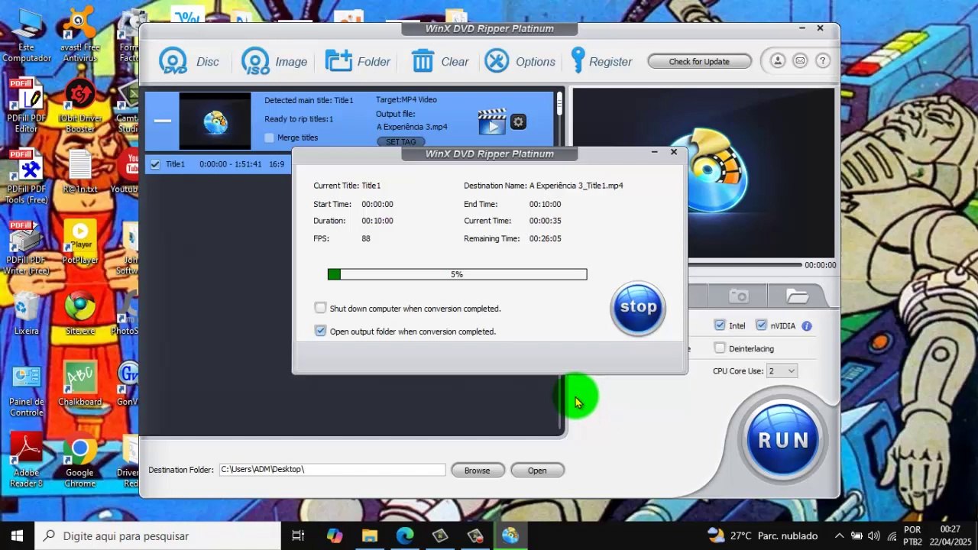Open Chalkboard desktop shortcut

pyautogui.click(x=80, y=384)
